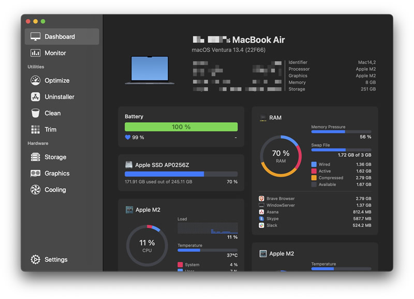Select the Optimize gauge icon
The image size is (414, 299).
pos(35,81)
